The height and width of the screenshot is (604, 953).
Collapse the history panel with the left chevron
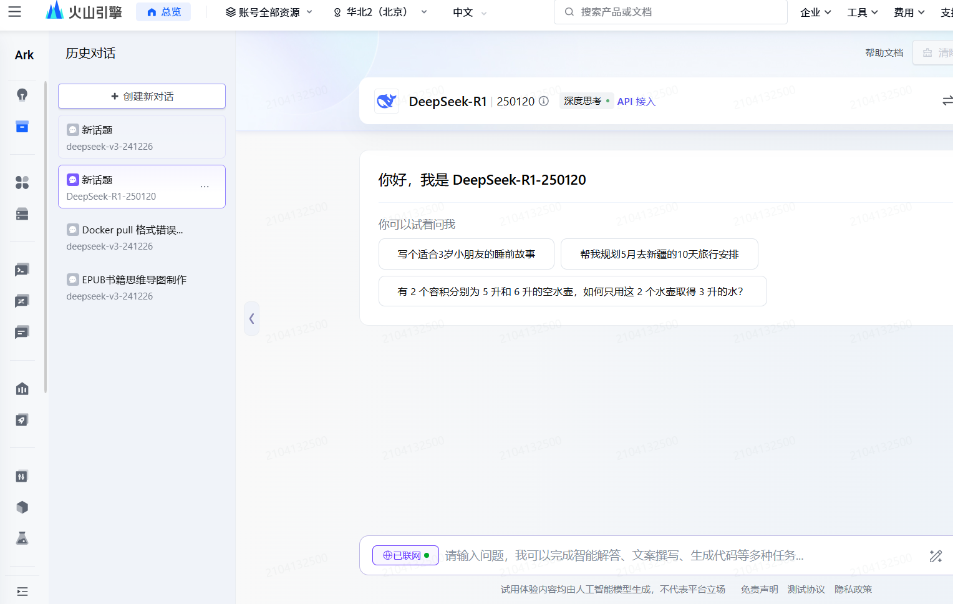pyautogui.click(x=251, y=318)
